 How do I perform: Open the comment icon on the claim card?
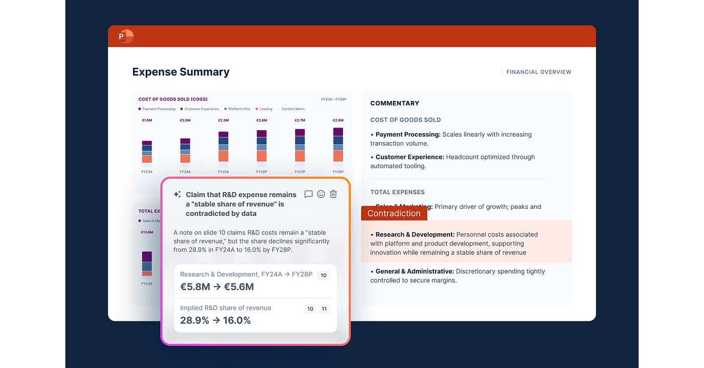pos(309,194)
